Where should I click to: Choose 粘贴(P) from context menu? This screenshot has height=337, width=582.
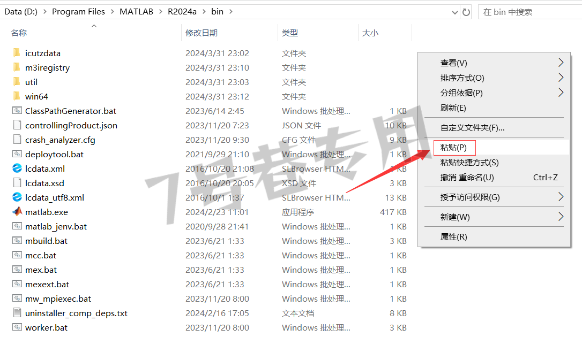point(495,148)
